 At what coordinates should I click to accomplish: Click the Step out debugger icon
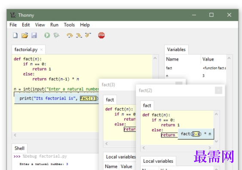[88, 35]
